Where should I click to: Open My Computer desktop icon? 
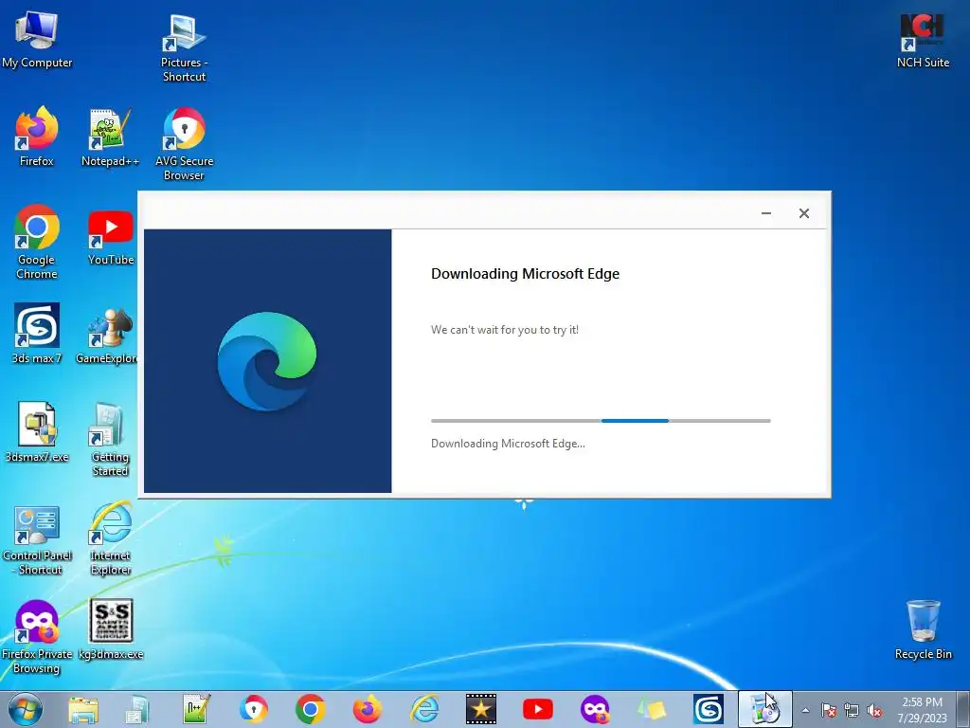[37, 38]
